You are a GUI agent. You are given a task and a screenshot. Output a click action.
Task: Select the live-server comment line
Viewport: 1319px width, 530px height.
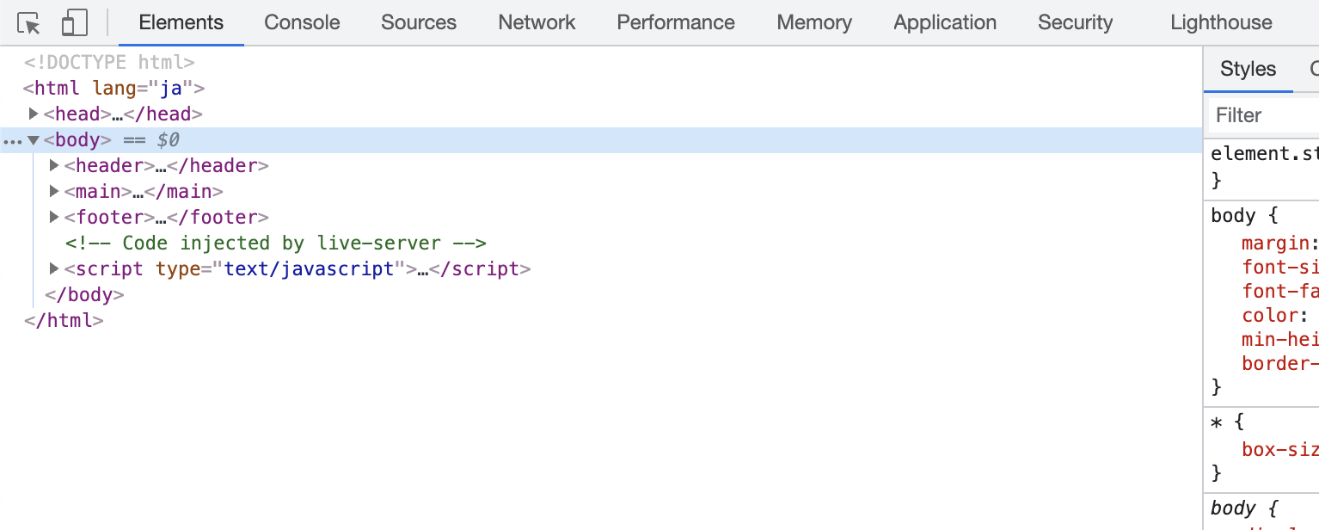click(276, 243)
